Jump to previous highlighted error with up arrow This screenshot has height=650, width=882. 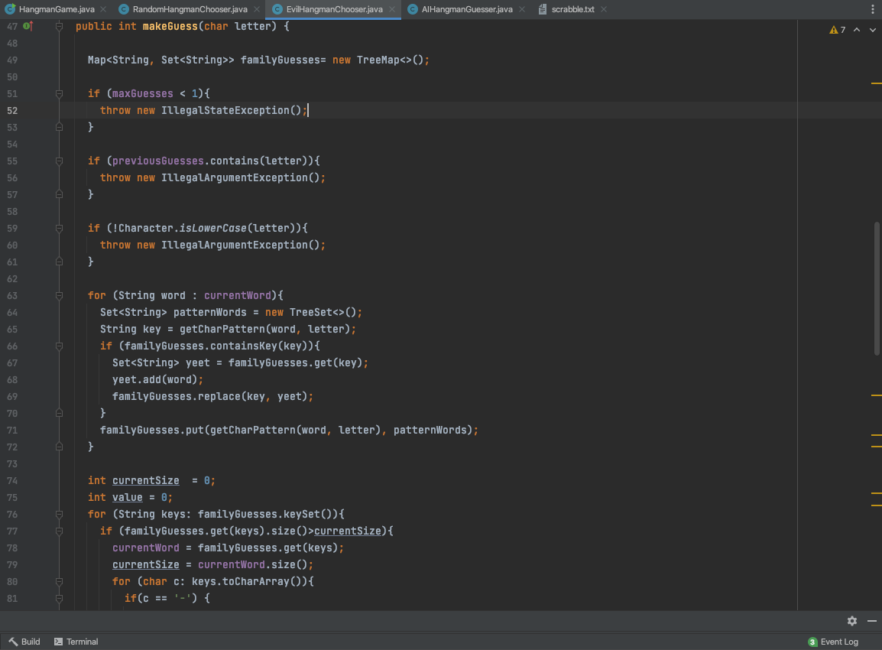coord(856,30)
